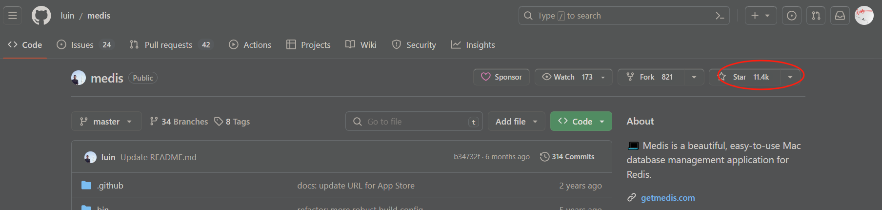Open the Wiki tab
Screen dimensions: 882x210
coord(361,45)
